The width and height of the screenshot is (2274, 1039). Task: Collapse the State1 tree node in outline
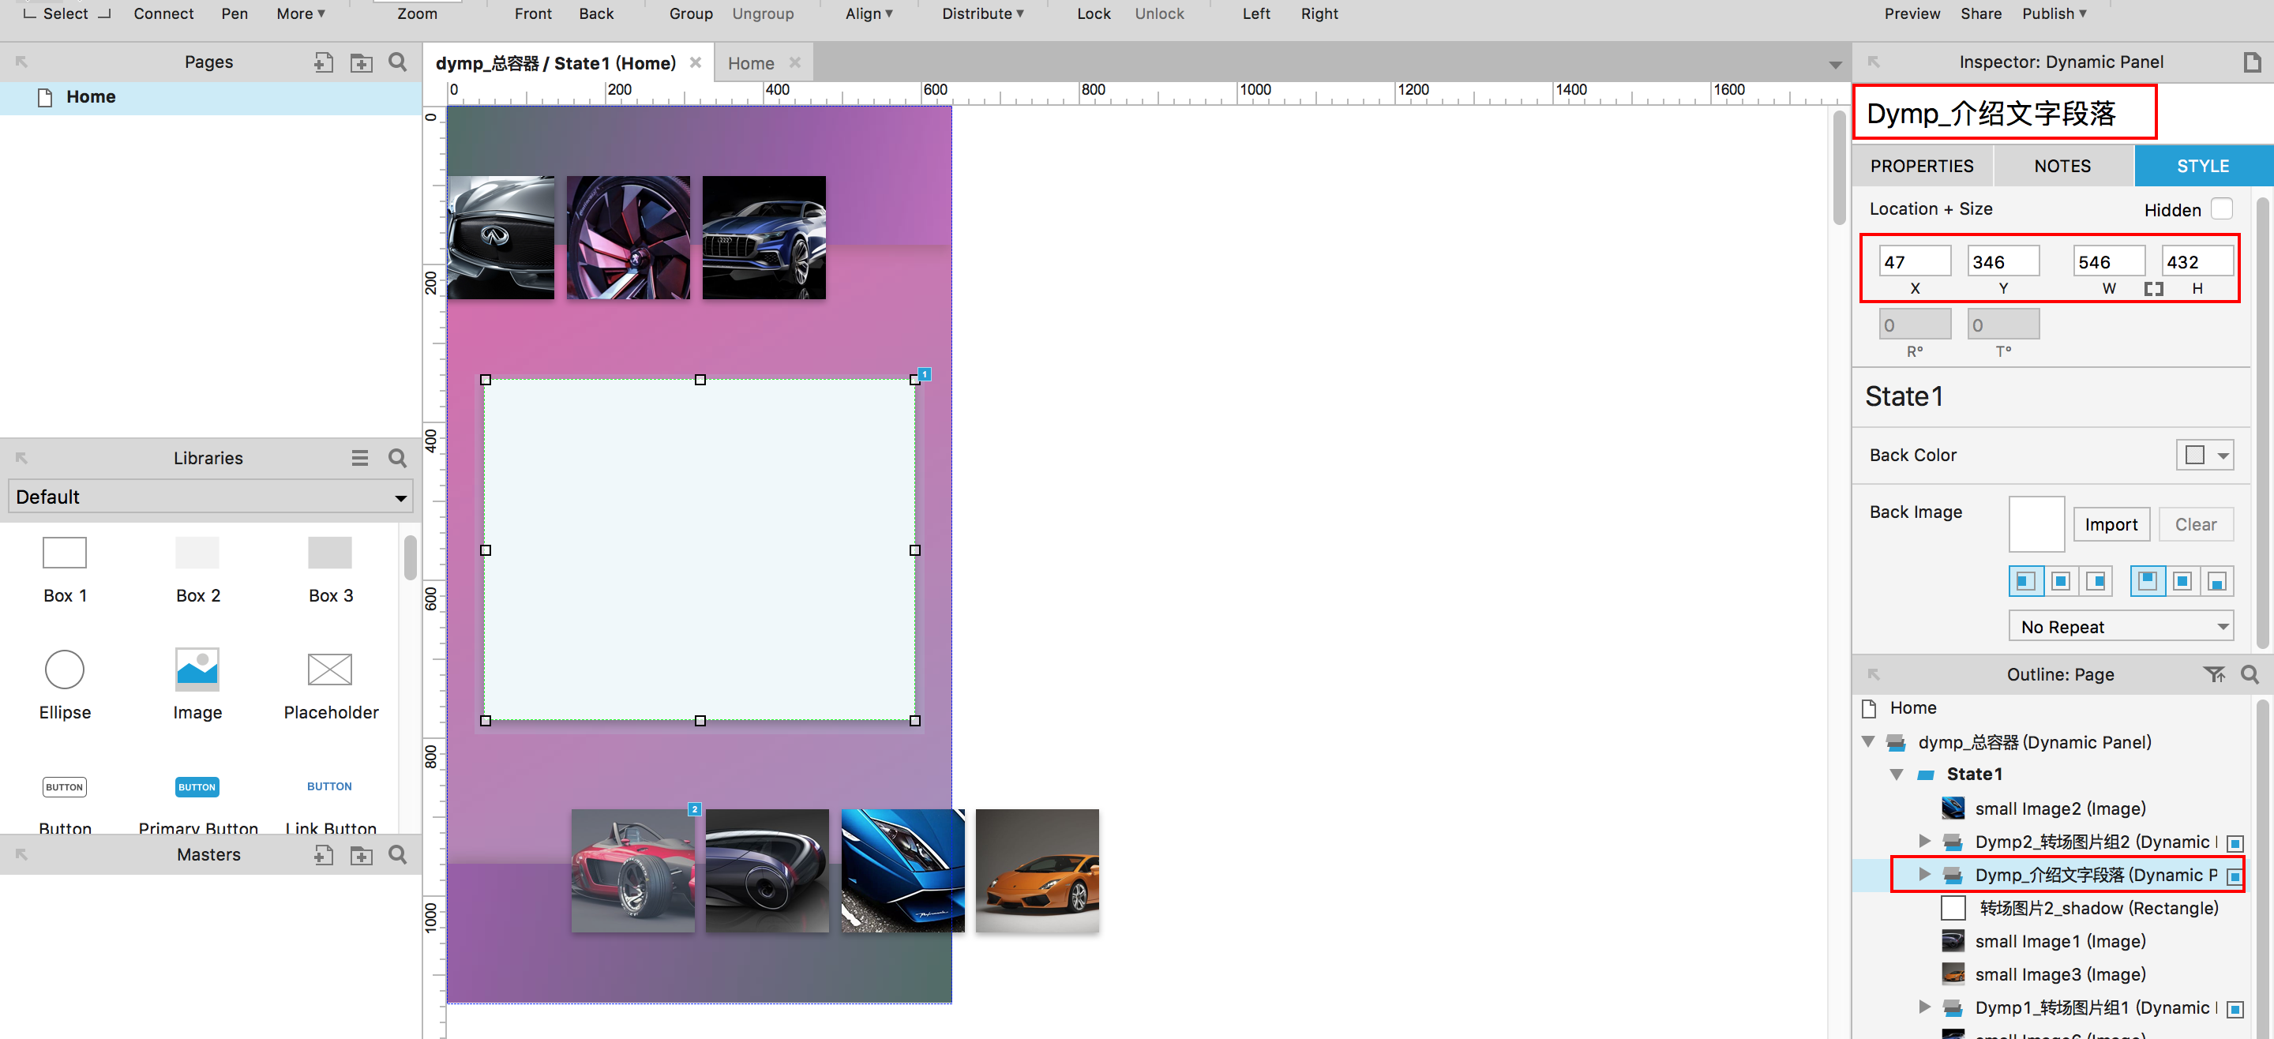coord(1896,775)
